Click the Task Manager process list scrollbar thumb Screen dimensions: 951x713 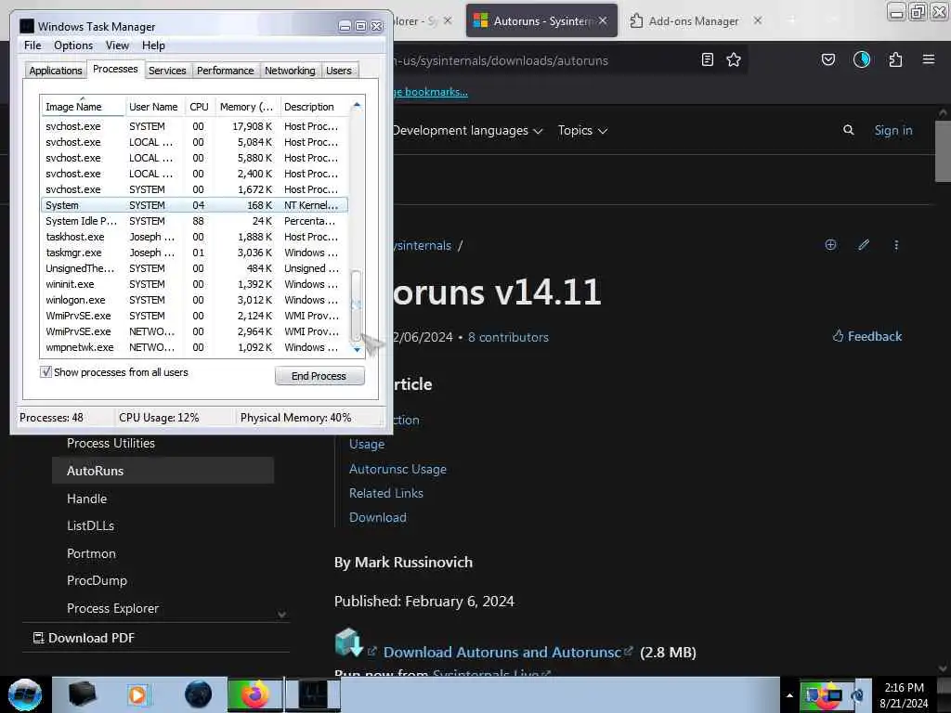tap(357, 305)
